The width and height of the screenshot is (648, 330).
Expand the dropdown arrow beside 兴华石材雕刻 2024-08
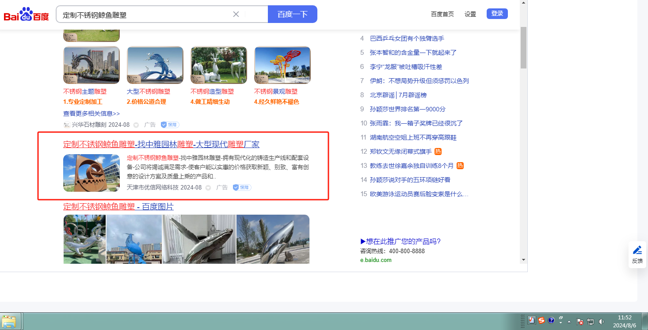pos(136,125)
